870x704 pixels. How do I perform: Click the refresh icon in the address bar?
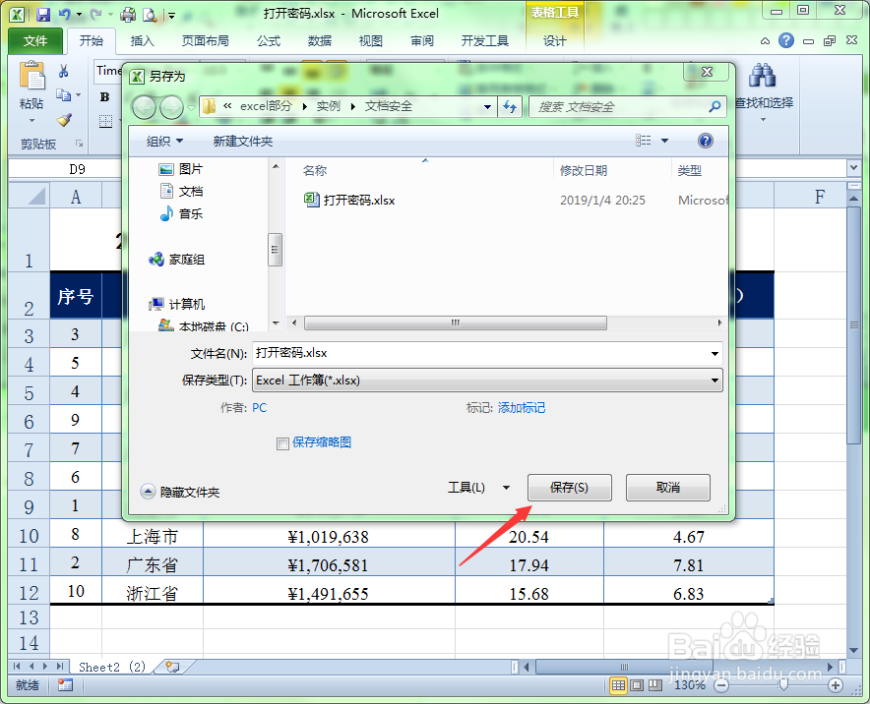508,106
